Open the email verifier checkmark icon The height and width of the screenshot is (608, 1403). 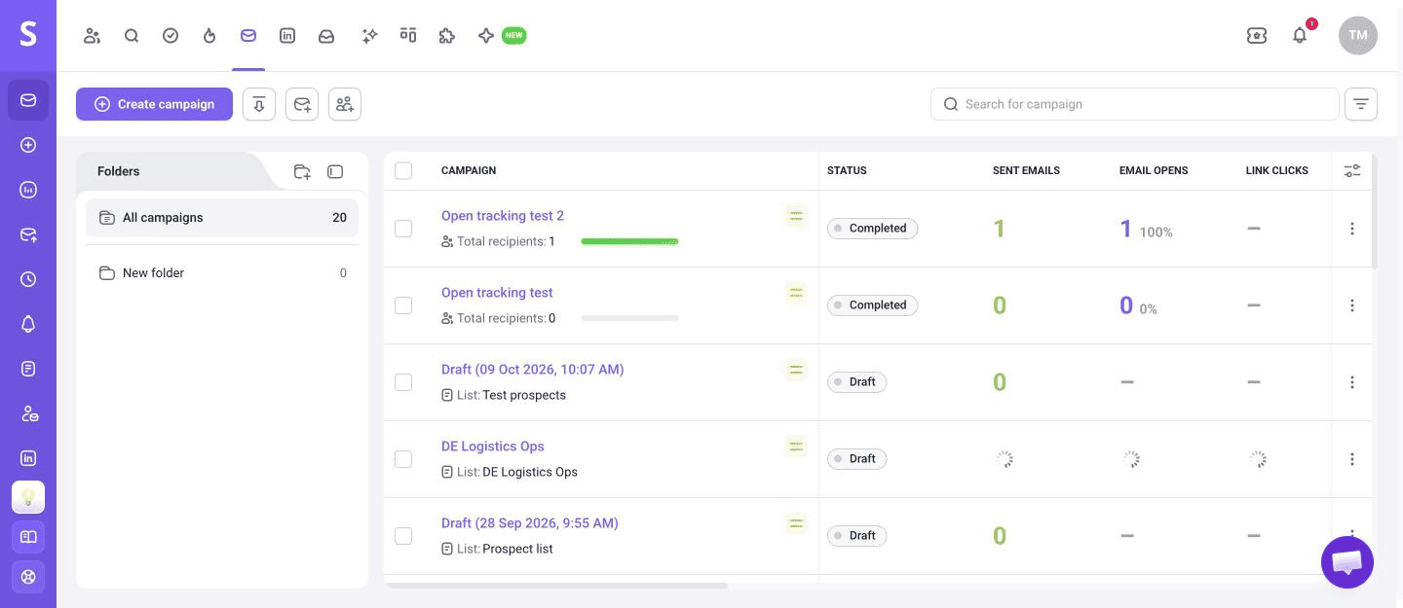tap(171, 36)
